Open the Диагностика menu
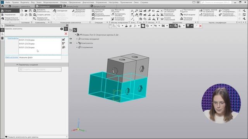The height and width of the screenshot is (139, 248). 88,2
